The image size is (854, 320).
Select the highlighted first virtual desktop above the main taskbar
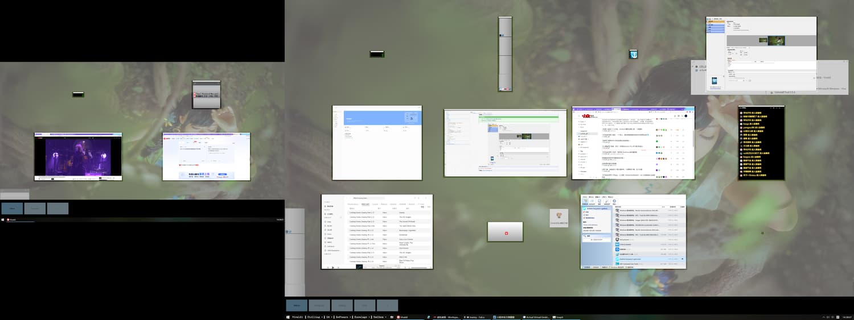(297, 305)
